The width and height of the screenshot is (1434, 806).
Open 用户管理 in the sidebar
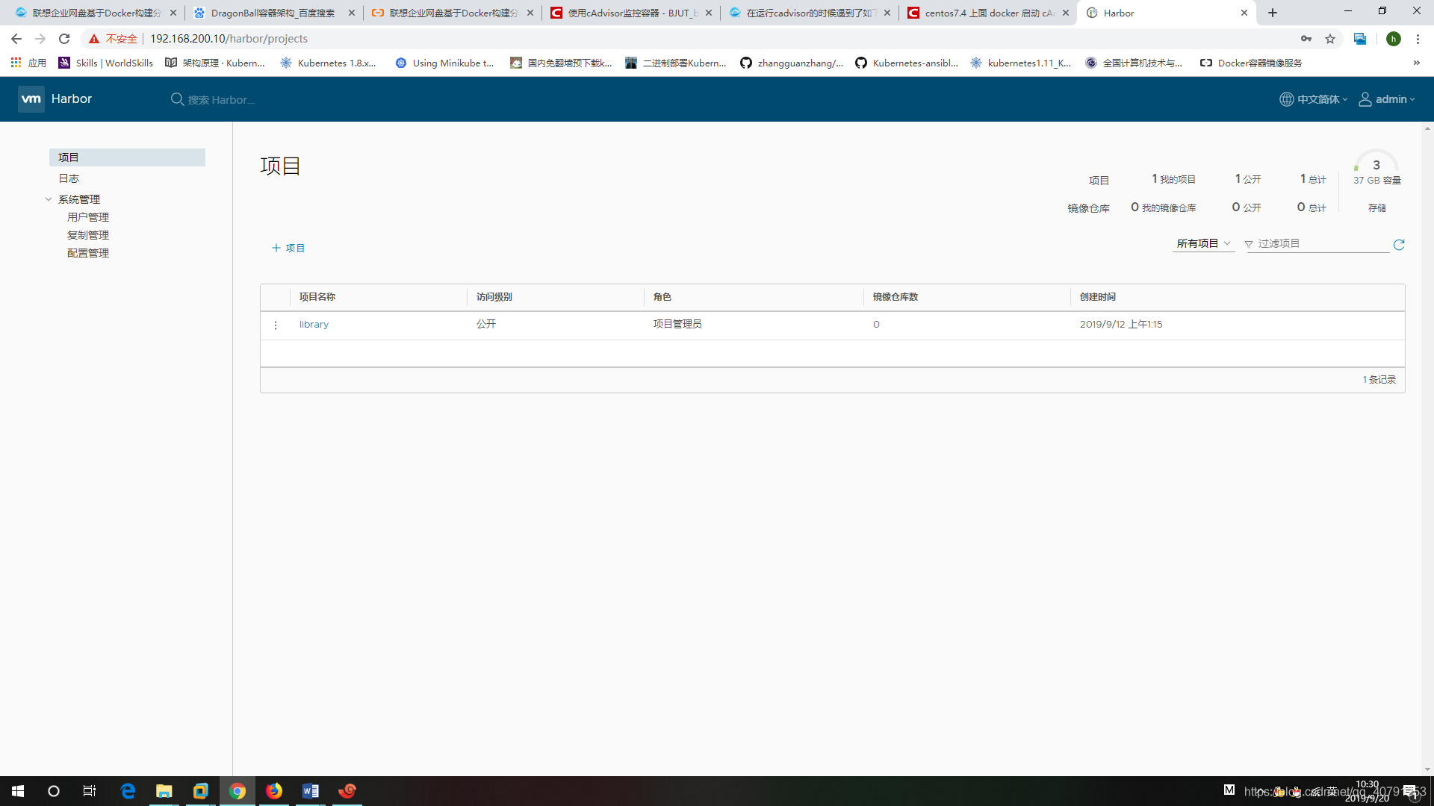pos(88,217)
